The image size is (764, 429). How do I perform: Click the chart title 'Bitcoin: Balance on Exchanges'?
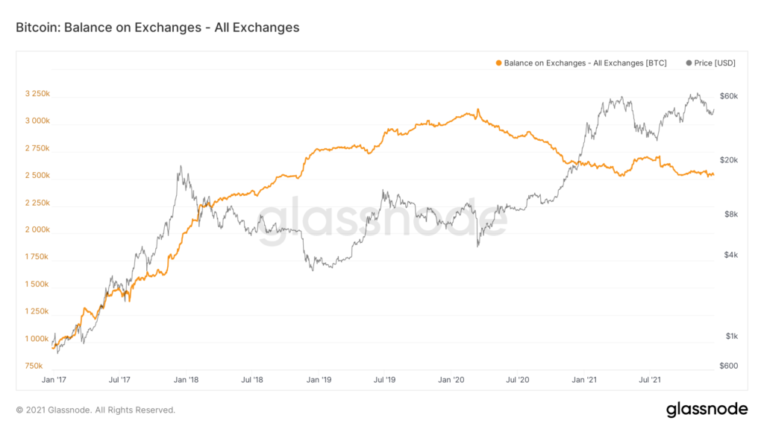click(x=157, y=28)
